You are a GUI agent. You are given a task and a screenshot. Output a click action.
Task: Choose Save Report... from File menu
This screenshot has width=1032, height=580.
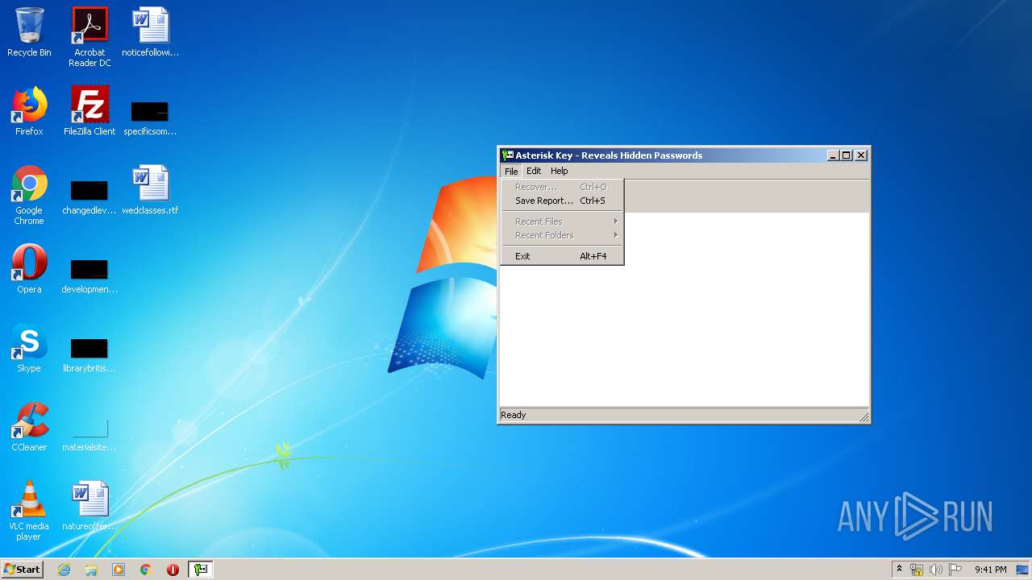562,201
